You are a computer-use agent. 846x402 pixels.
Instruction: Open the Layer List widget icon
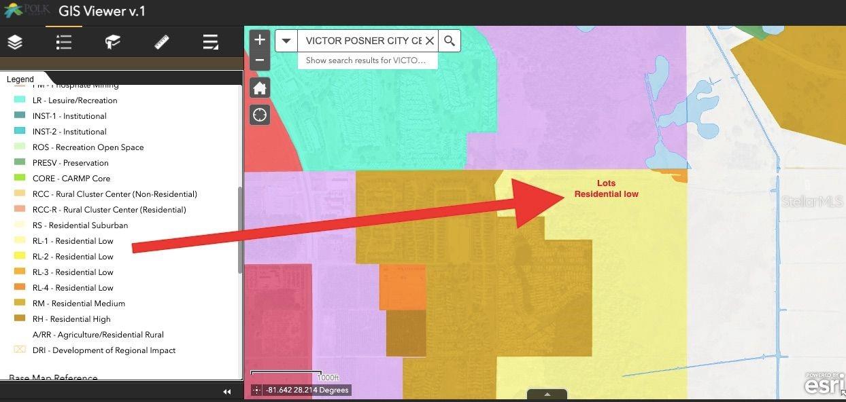15,43
